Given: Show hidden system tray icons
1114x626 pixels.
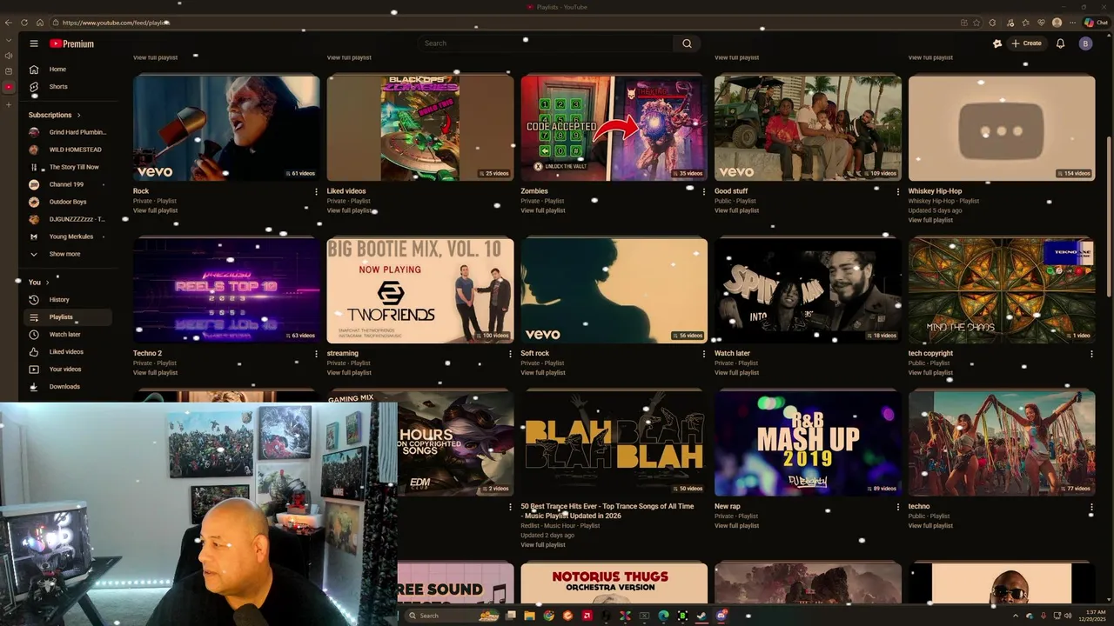Looking at the screenshot, I should [x=1015, y=616].
